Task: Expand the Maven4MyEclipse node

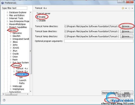Action: click(x=7, y=24)
